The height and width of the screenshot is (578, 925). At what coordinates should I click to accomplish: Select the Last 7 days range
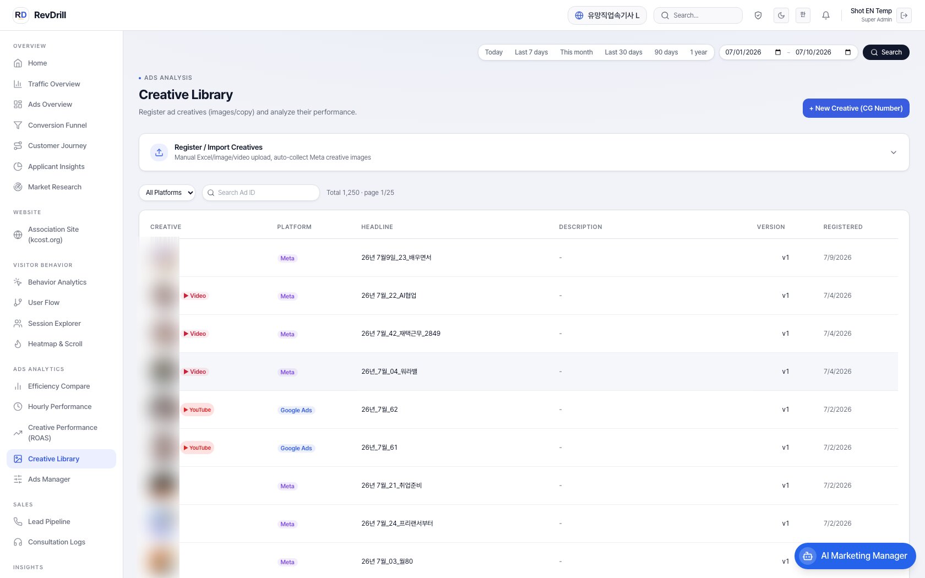[531, 52]
